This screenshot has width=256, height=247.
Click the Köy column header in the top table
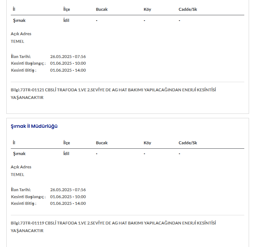tap(148, 9)
